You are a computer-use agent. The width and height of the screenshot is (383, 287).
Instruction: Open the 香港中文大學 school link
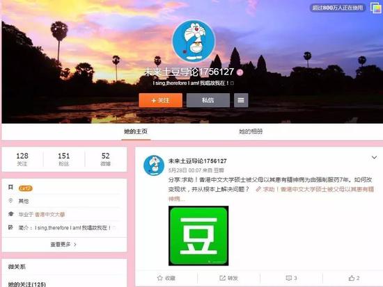click(50, 214)
